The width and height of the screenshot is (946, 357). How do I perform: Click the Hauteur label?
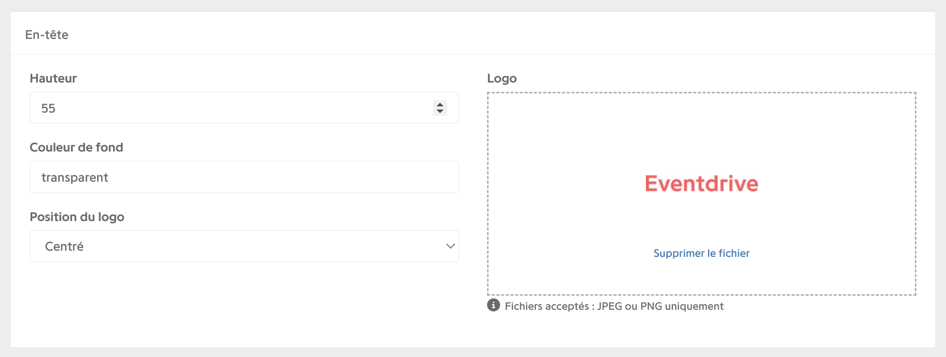click(53, 78)
